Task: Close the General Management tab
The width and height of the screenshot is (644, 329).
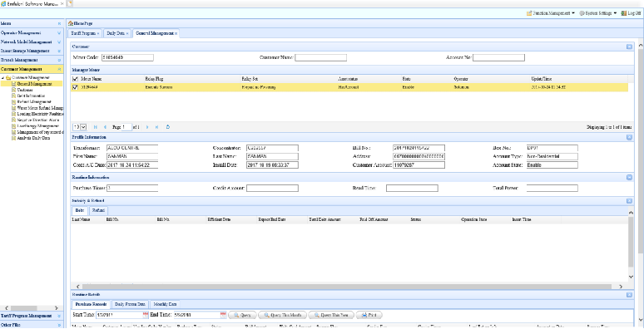Action: pyautogui.click(x=176, y=33)
